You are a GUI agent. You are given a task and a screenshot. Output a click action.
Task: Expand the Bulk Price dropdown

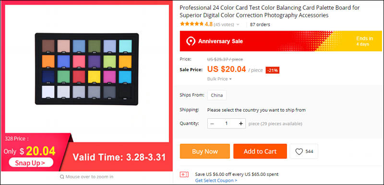(x=219, y=79)
